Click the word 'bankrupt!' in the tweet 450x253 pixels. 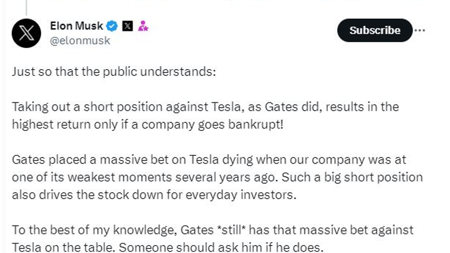click(256, 125)
